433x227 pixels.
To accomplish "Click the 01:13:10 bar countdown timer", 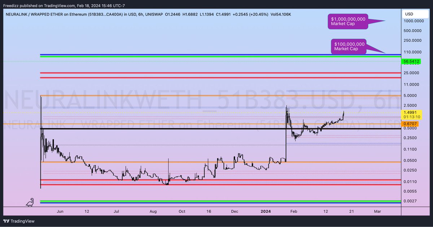I will coord(411,117).
